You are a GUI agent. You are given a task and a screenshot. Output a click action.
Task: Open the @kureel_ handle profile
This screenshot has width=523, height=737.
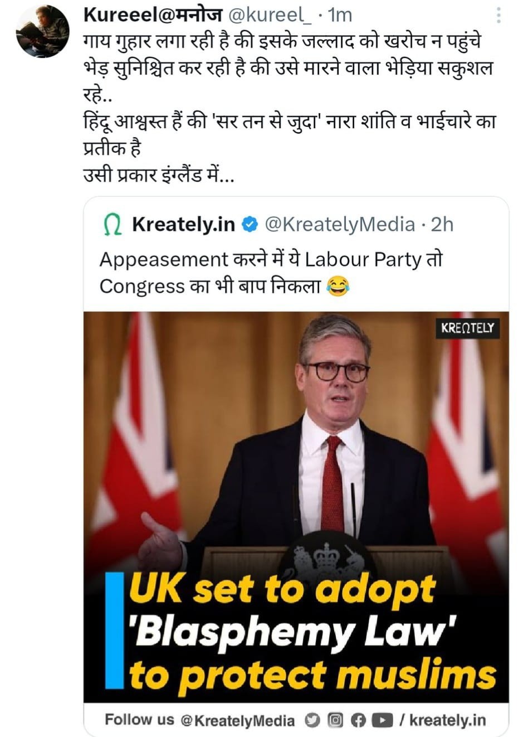click(x=268, y=15)
